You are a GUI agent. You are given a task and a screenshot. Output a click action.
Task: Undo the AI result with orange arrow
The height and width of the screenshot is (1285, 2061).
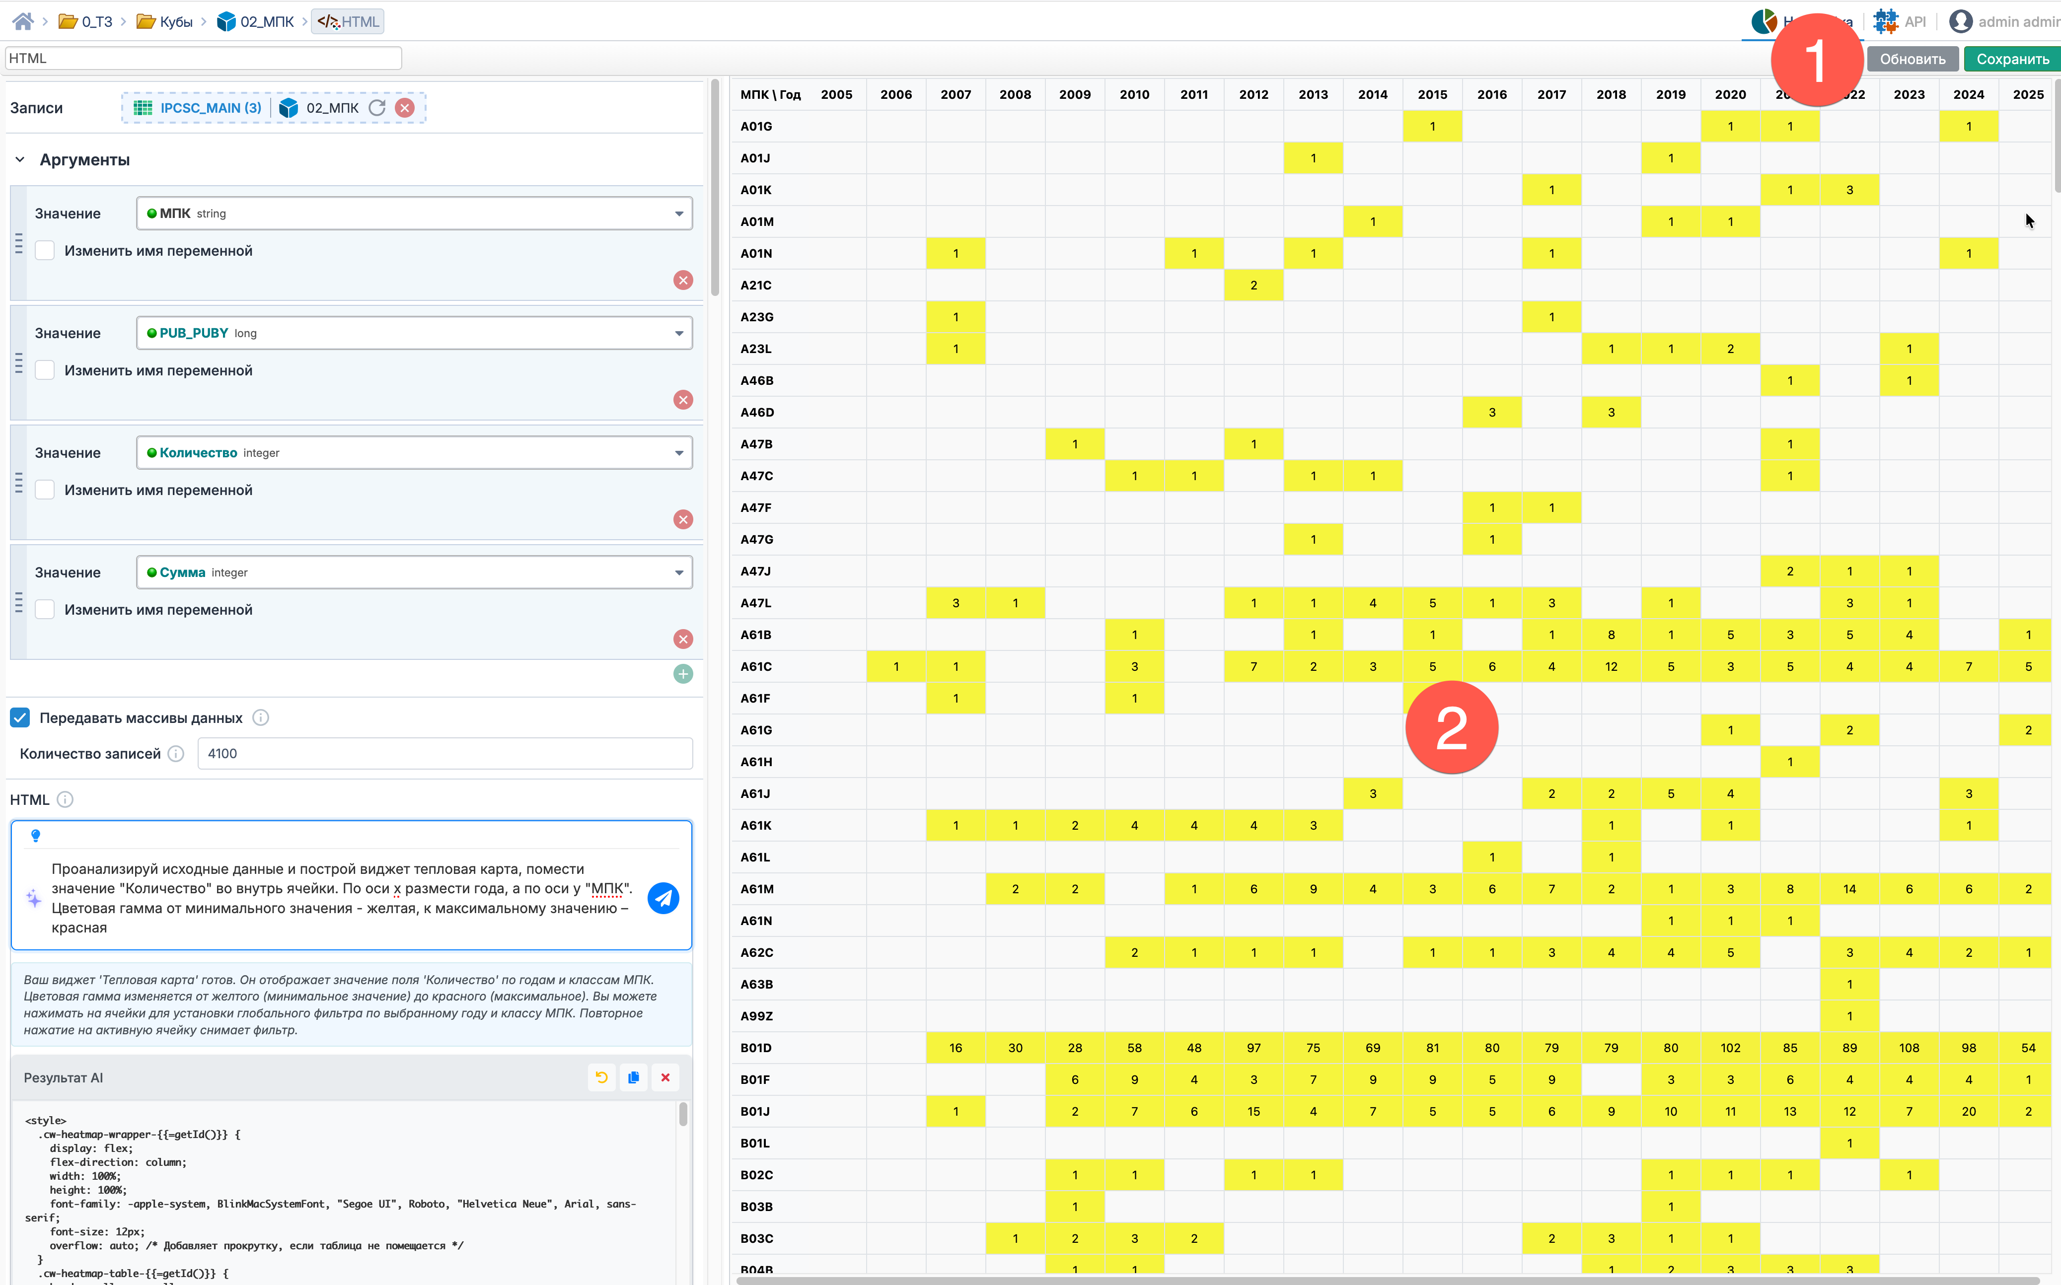(602, 1077)
